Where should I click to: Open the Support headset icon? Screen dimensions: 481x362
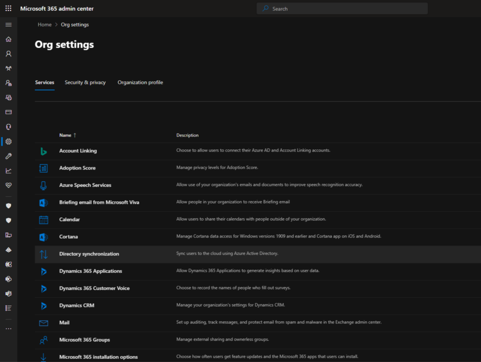(x=8, y=127)
